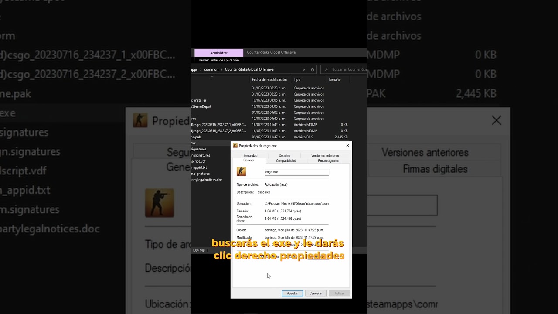Click the disk size 1.64 MB (1,724,416 bytes)
This screenshot has height=314, width=558.
(x=283, y=218)
